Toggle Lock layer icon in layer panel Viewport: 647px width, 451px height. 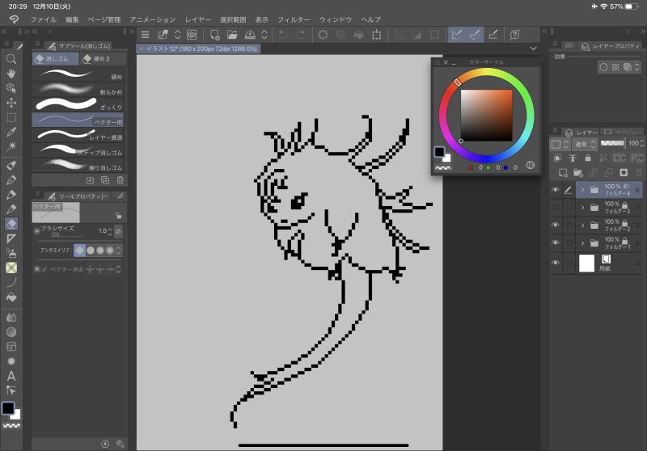588,158
